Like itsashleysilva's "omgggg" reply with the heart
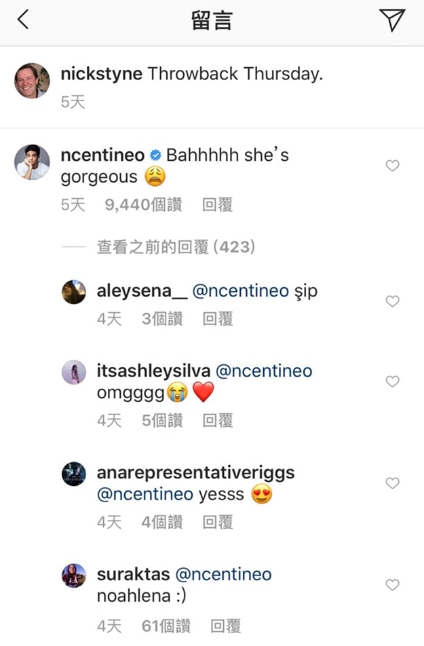This screenshot has width=424, height=646. 392,381
